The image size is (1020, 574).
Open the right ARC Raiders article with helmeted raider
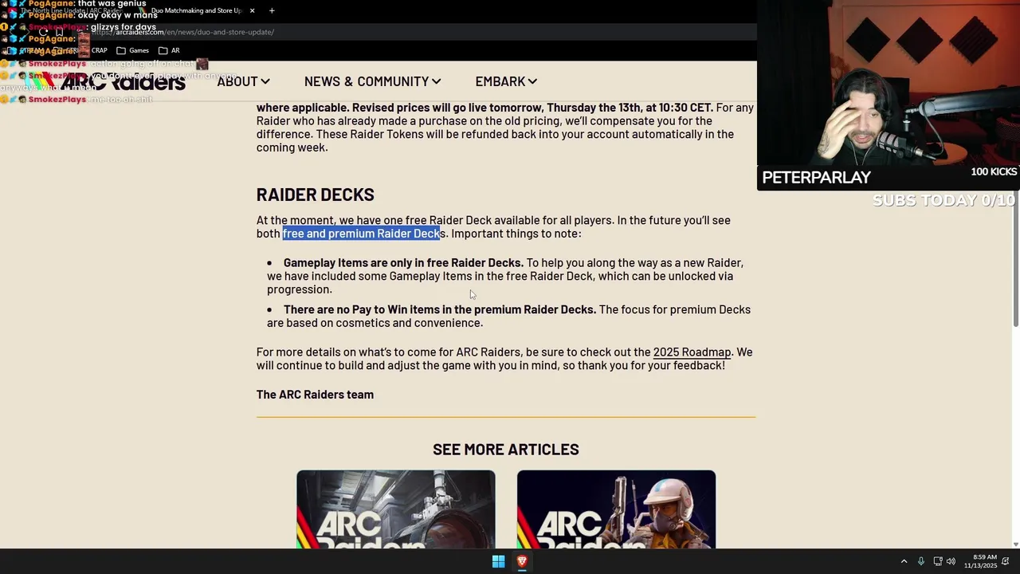tap(616, 509)
